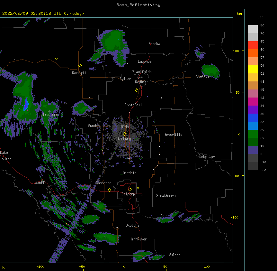
Task: Click the Lacombe town label
Action: (145, 61)
